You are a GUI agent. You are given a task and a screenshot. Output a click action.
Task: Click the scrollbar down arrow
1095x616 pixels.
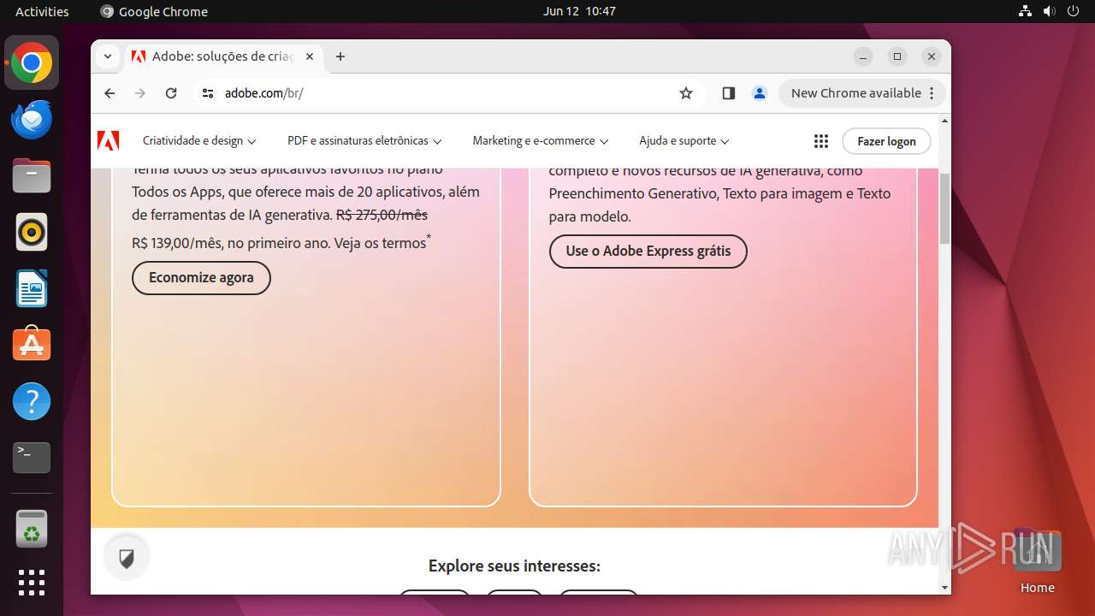944,588
